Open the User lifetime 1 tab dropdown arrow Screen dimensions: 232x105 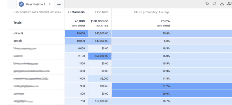[50, 4]
